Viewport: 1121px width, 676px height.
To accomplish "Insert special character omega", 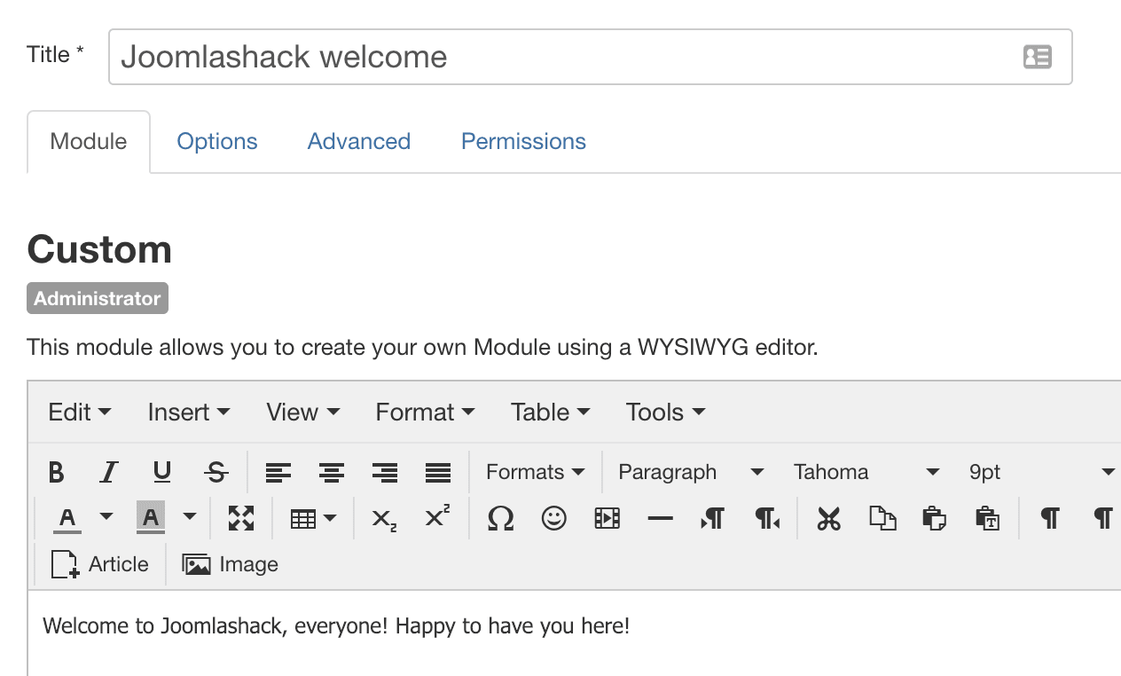I will pos(501,518).
